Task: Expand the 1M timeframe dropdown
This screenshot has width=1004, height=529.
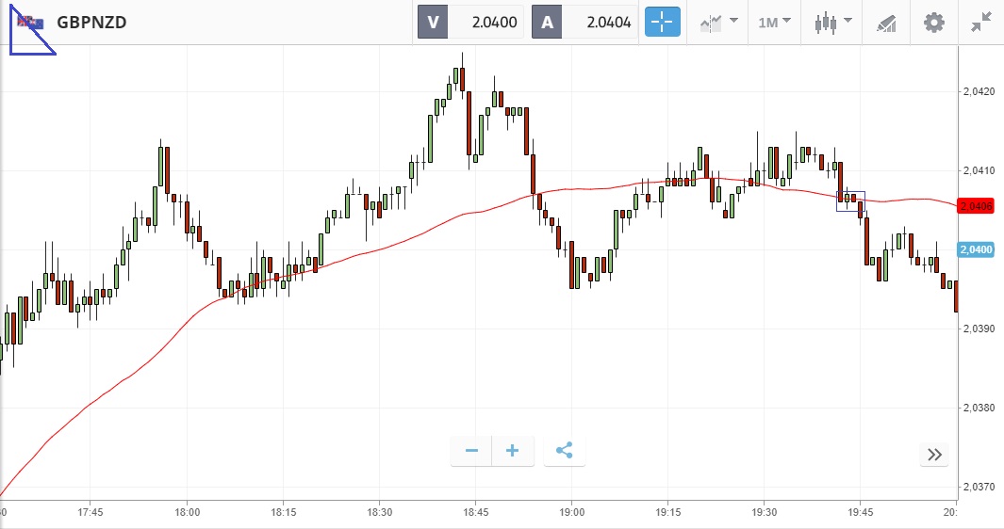Action: 774,23
